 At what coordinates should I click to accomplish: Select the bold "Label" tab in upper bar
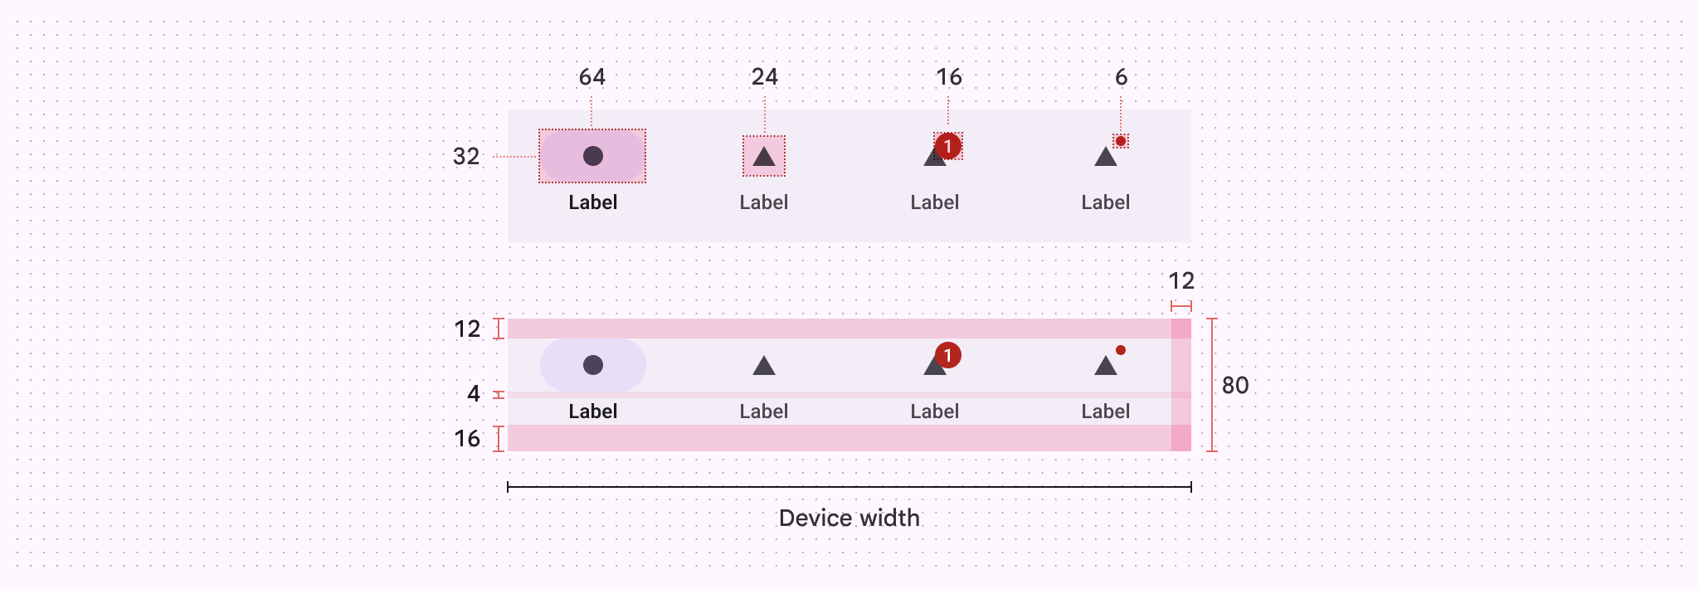click(x=592, y=202)
